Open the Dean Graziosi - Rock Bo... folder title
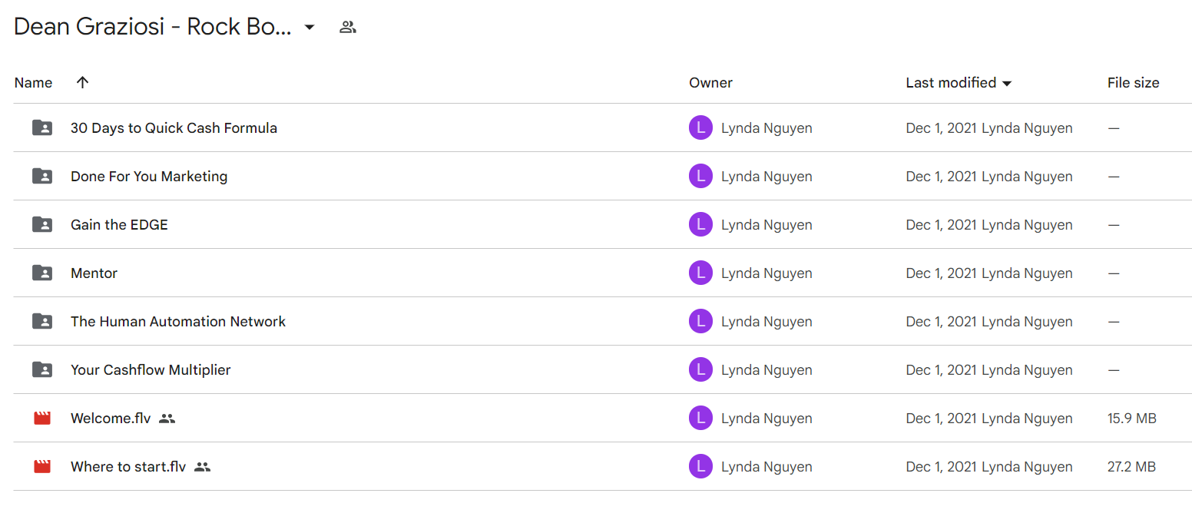This screenshot has height=523, width=1192. pyautogui.click(x=153, y=27)
